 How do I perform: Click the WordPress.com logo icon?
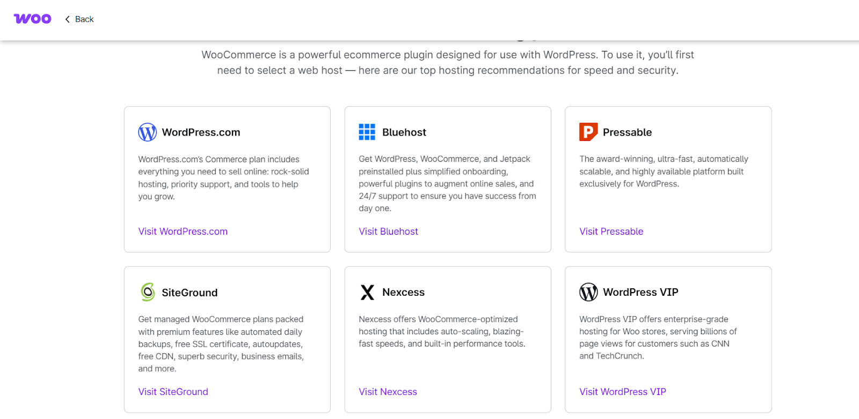(147, 132)
